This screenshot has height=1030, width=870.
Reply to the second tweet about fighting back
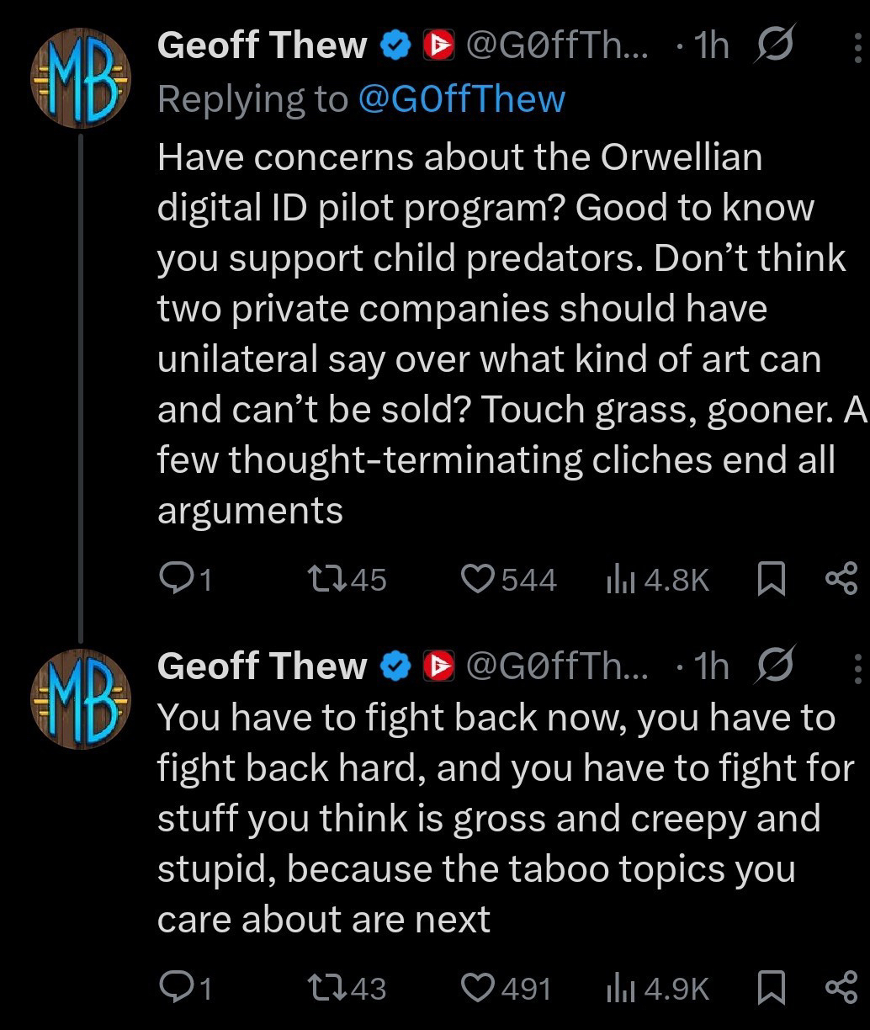point(175,988)
